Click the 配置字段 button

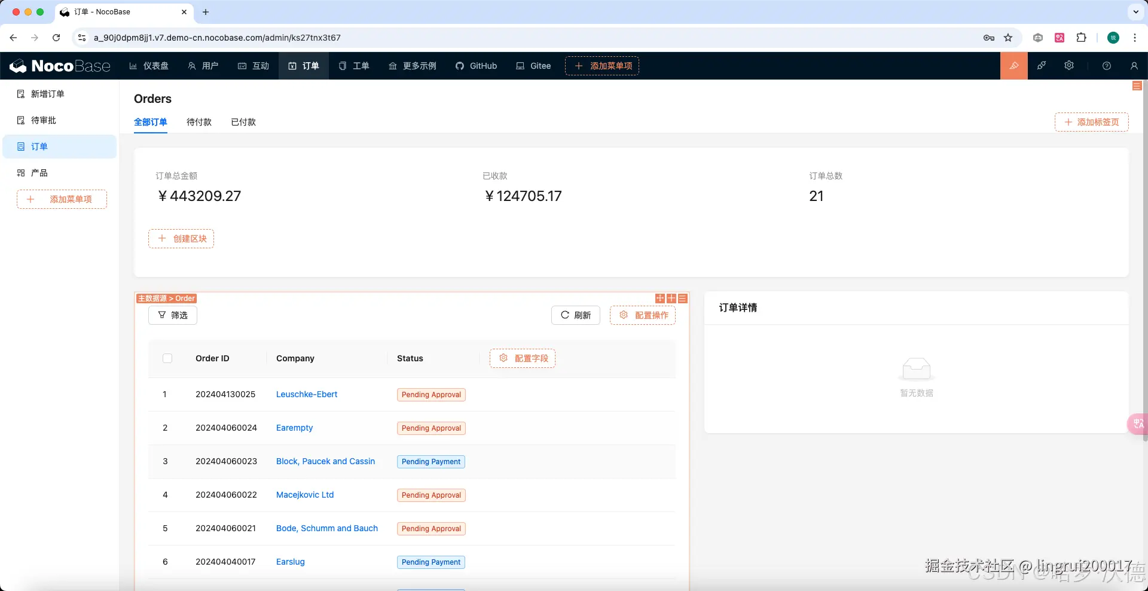click(523, 358)
